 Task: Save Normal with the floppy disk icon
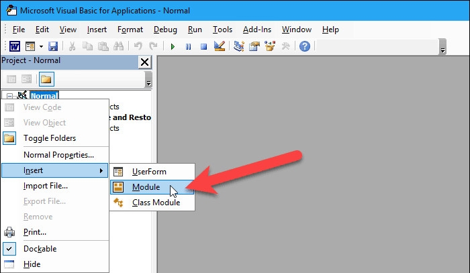[x=53, y=46]
